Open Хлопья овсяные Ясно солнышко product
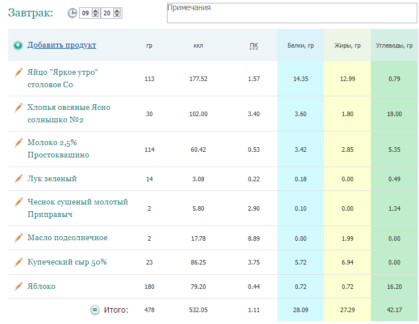The width and height of the screenshot is (419, 324). pos(69,113)
